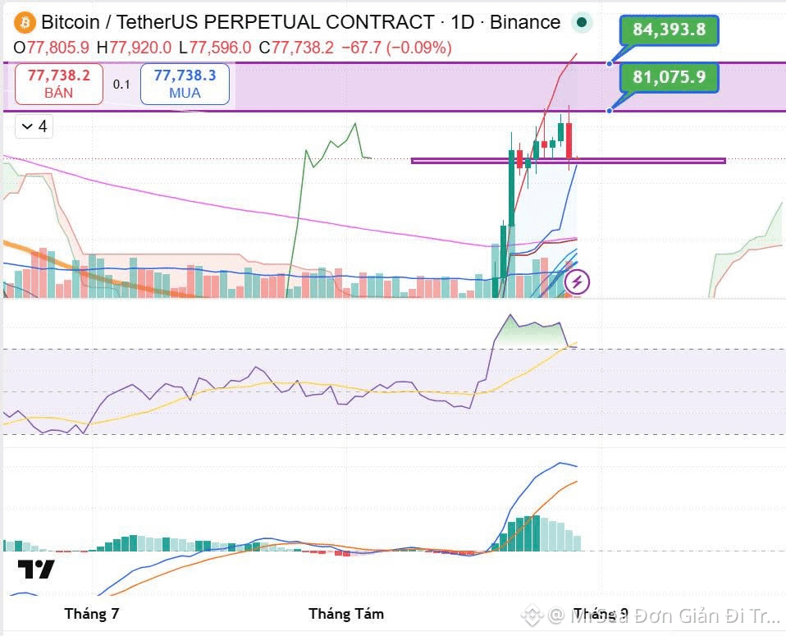Click the green market status dot
Viewport: 786px width, 636px height.
coord(582,22)
